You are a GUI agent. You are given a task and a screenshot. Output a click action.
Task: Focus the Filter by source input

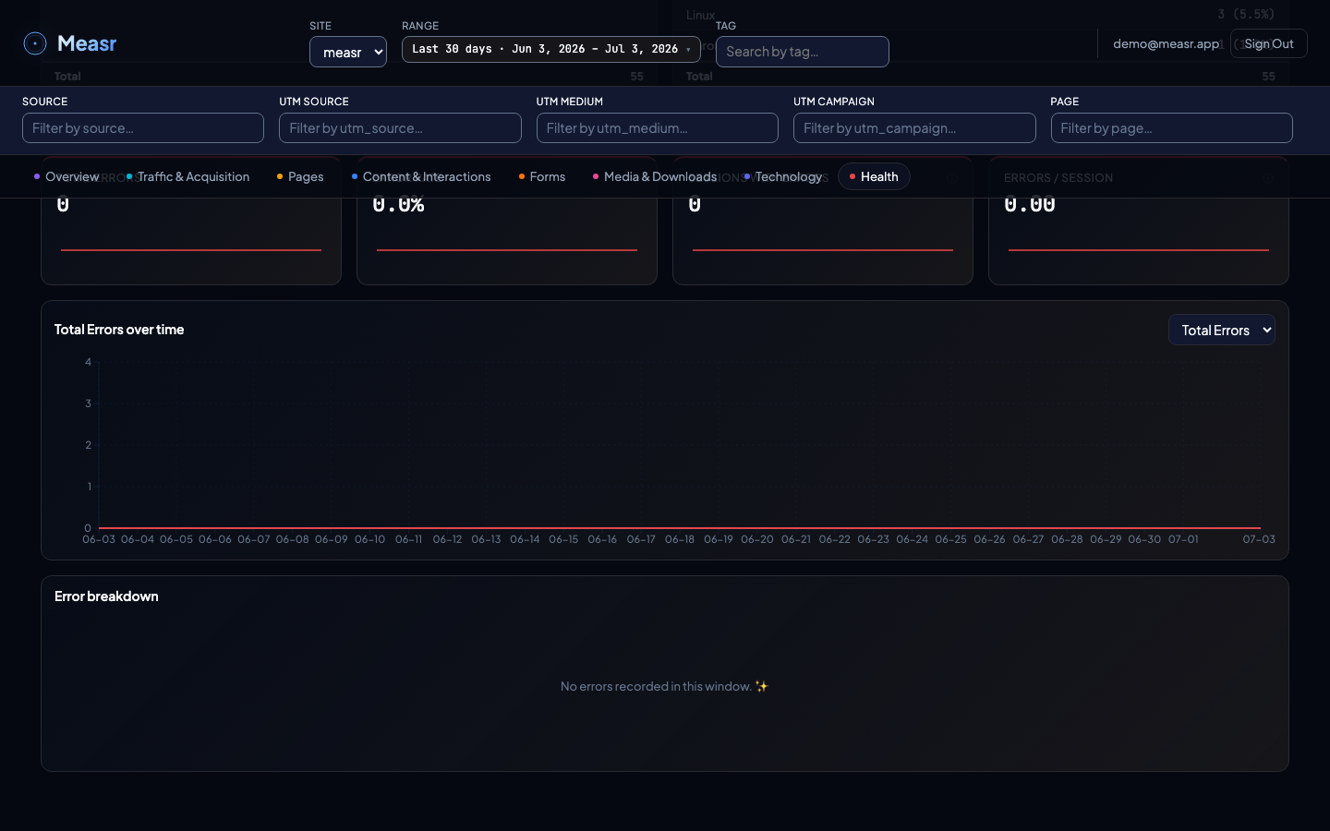[x=143, y=128]
